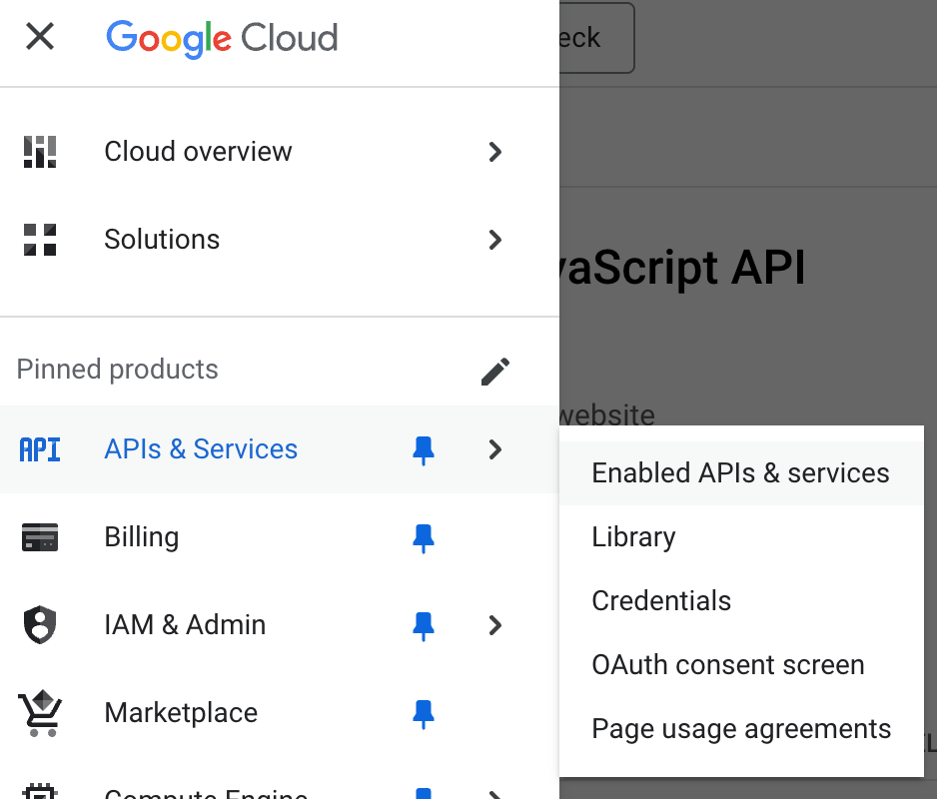Viewport: 937px width, 799px height.
Task: Click the Compute Engine icon
Action: pos(40,792)
